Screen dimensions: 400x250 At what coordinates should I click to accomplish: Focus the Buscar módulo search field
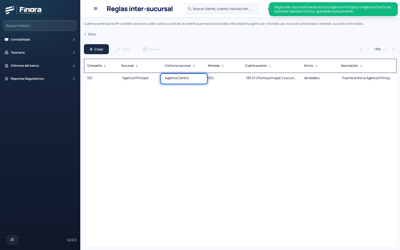click(40, 26)
